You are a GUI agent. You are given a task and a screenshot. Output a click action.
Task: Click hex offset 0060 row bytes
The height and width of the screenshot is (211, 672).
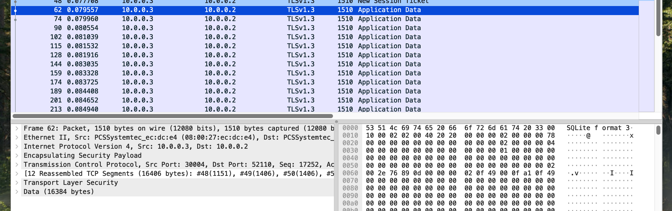click(x=460, y=173)
